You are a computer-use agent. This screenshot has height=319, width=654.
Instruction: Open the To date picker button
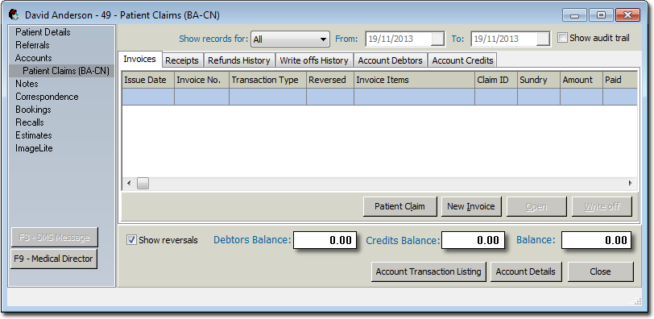544,39
